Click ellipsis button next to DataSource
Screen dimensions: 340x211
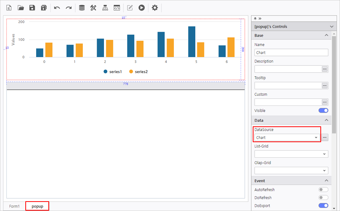pos(325,138)
